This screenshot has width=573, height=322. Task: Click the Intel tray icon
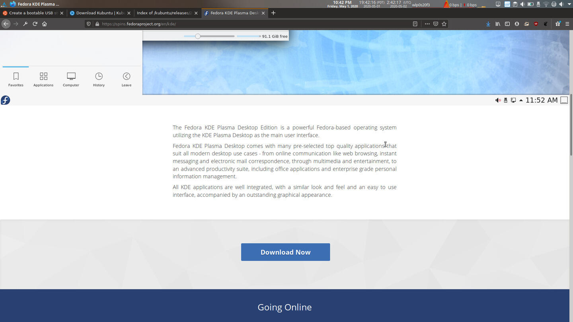[507, 4]
